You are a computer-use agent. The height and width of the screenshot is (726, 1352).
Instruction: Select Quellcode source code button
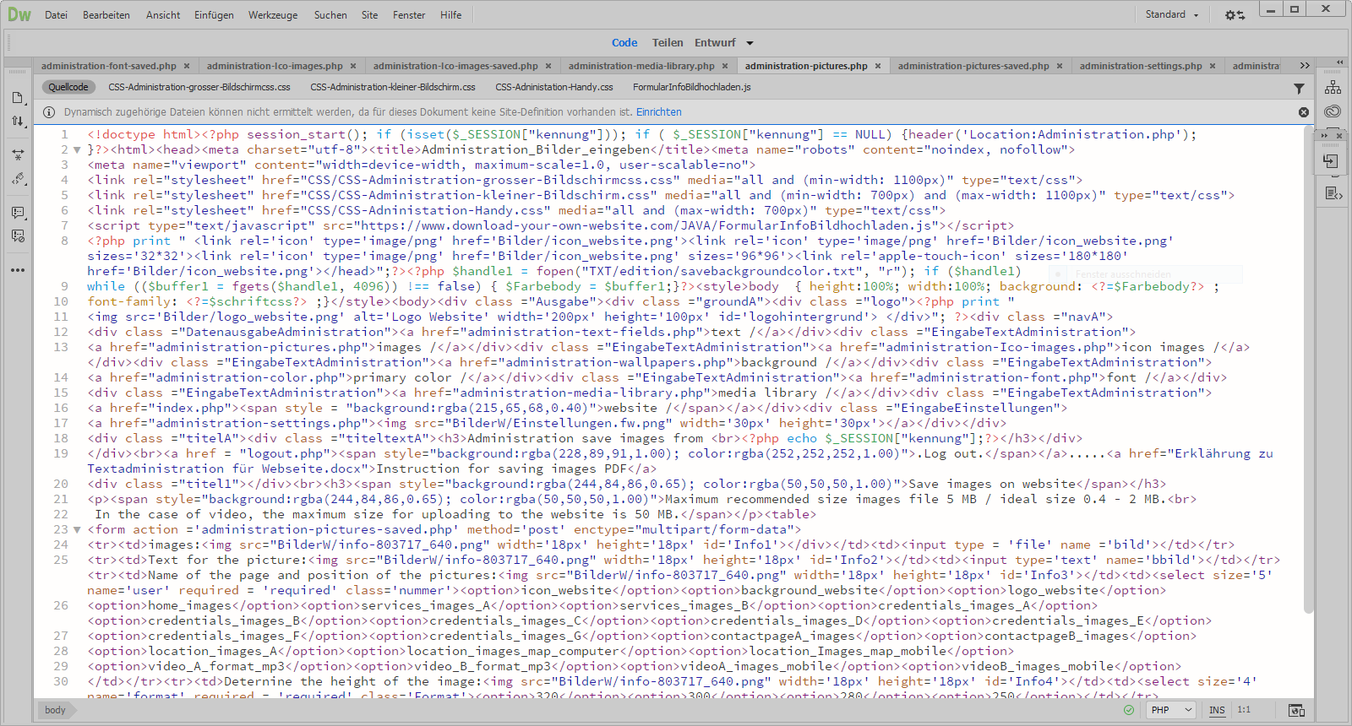click(x=68, y=87)
